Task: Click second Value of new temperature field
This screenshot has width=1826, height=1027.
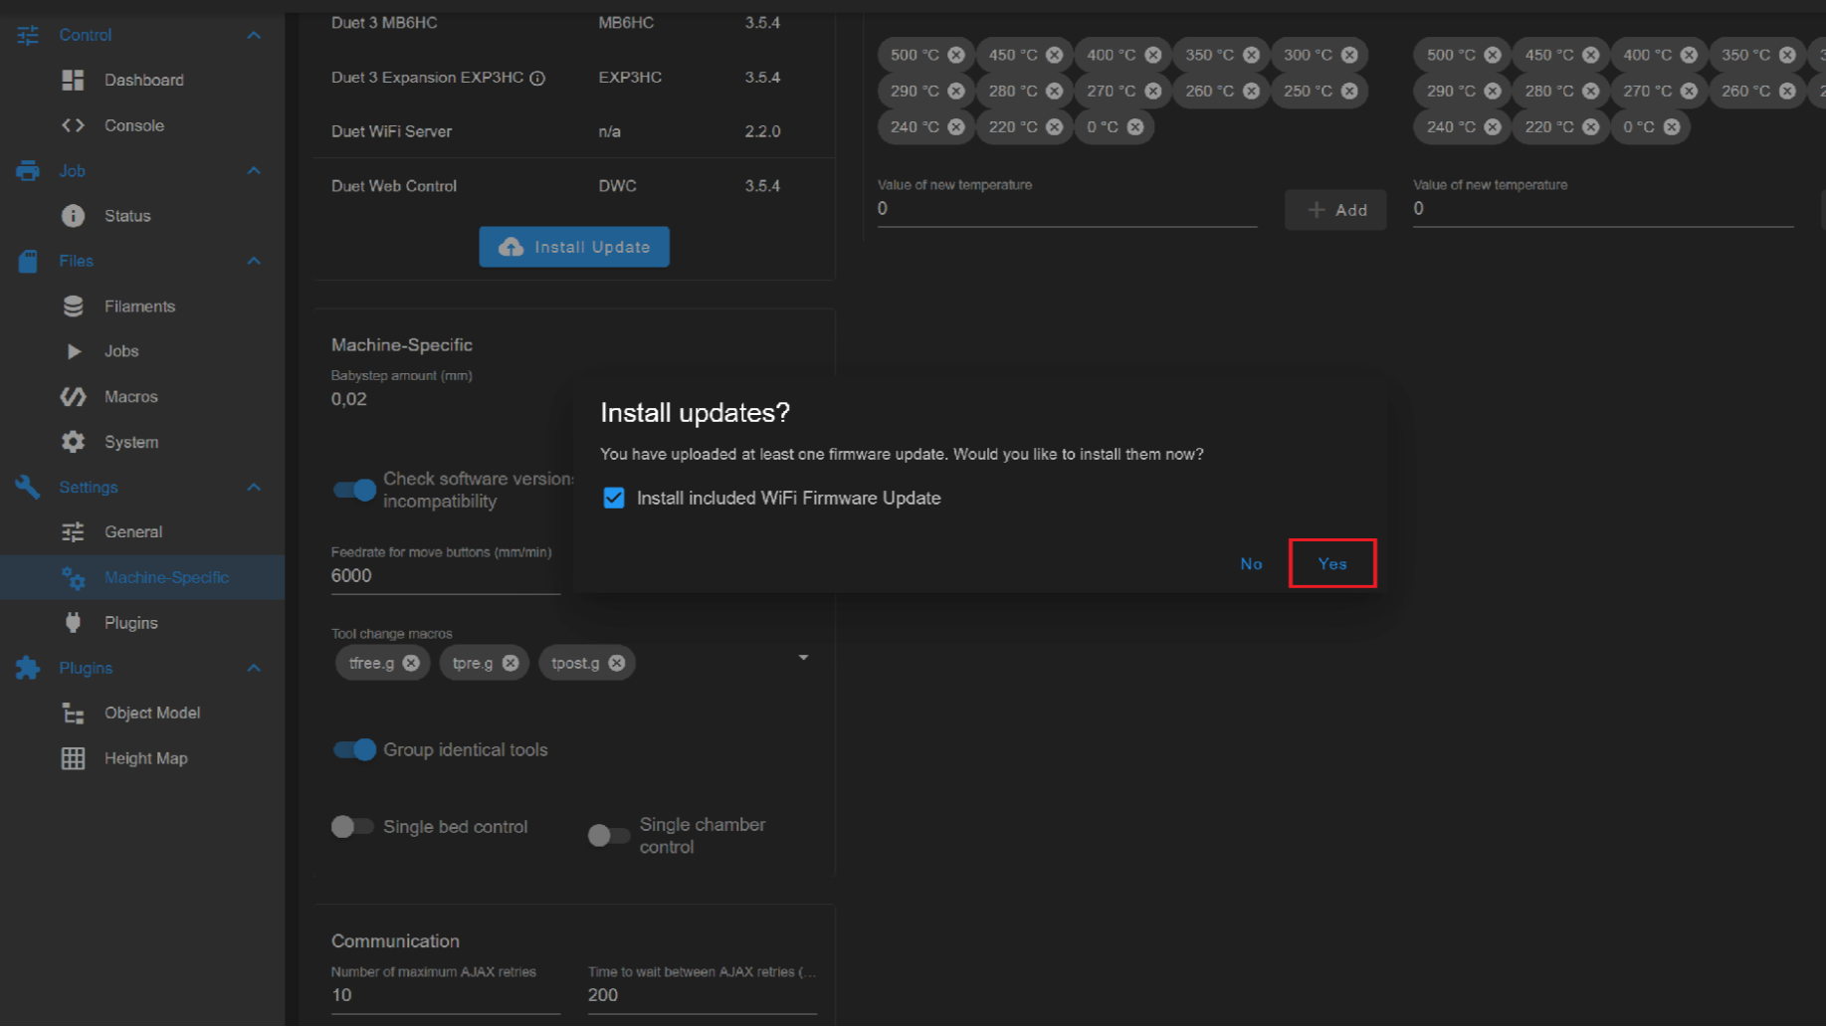Action: 1603,209
